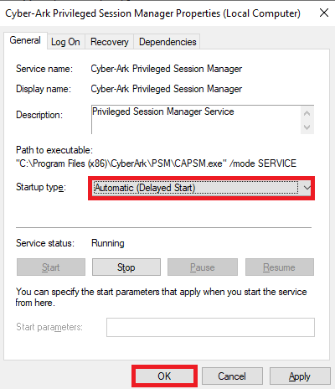335x389 pixels.
Task: Open the Dependencies tab
Action: click(x=167, y=42)
